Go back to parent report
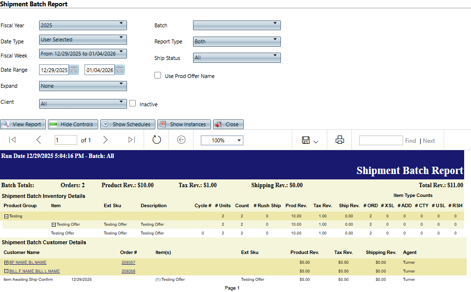Screen dimensions: 471x292 coord(181,140)
